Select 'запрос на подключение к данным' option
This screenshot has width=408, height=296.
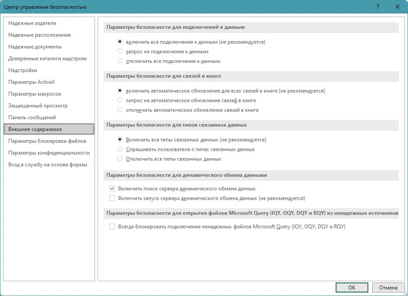pos(120,52)
